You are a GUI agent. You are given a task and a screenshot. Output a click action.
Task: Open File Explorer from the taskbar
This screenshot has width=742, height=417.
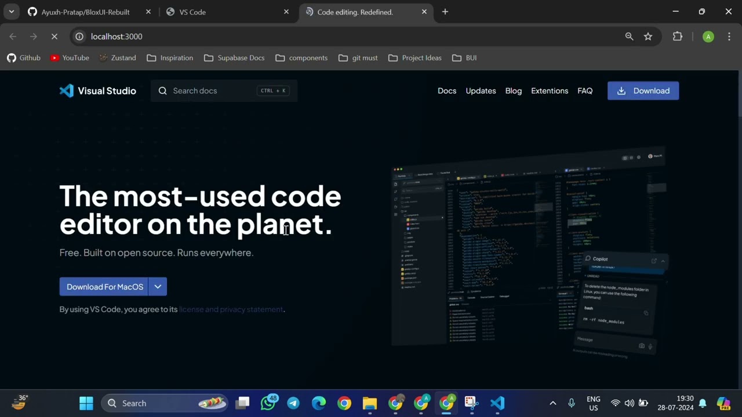[370, 403]
